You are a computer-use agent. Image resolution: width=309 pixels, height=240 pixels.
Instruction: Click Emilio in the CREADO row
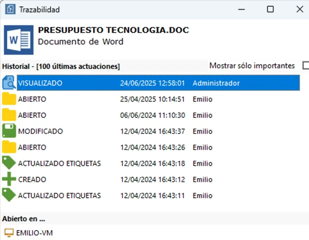tap(202, 179)
